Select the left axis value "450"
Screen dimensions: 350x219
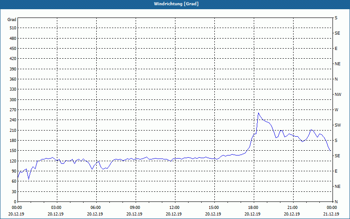click(x=13, y=49)
